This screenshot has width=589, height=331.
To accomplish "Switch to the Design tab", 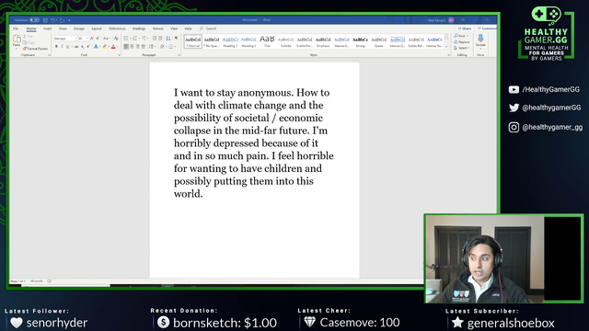I will point(79,29).
